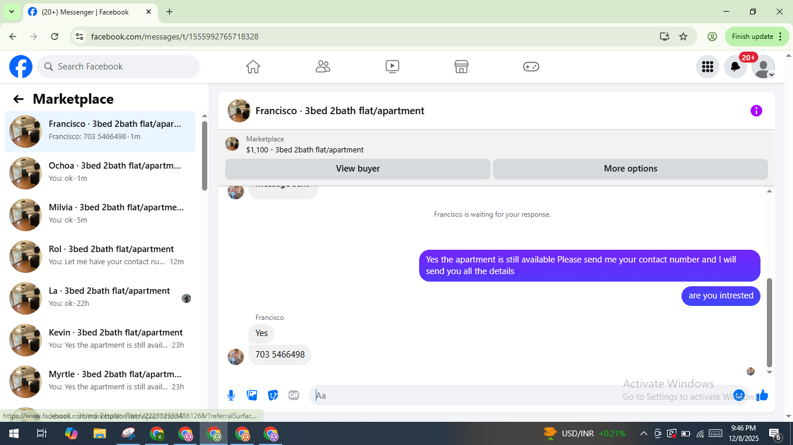Select the Messenger | Facebook browser tab

click(x=90, y=12)
